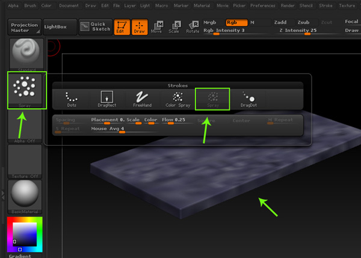Viewport: 361px width, 258px height.
Task: Choose the FreeHand stroke
Action: [142, 99]
